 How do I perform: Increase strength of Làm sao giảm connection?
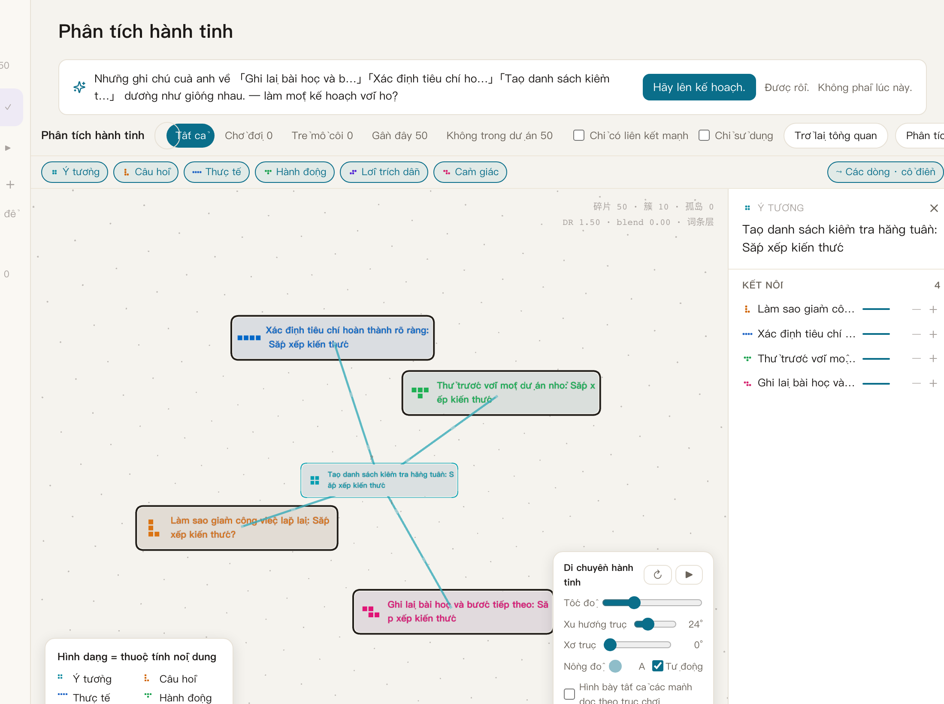pyautogui.click(x=933, y=310)
